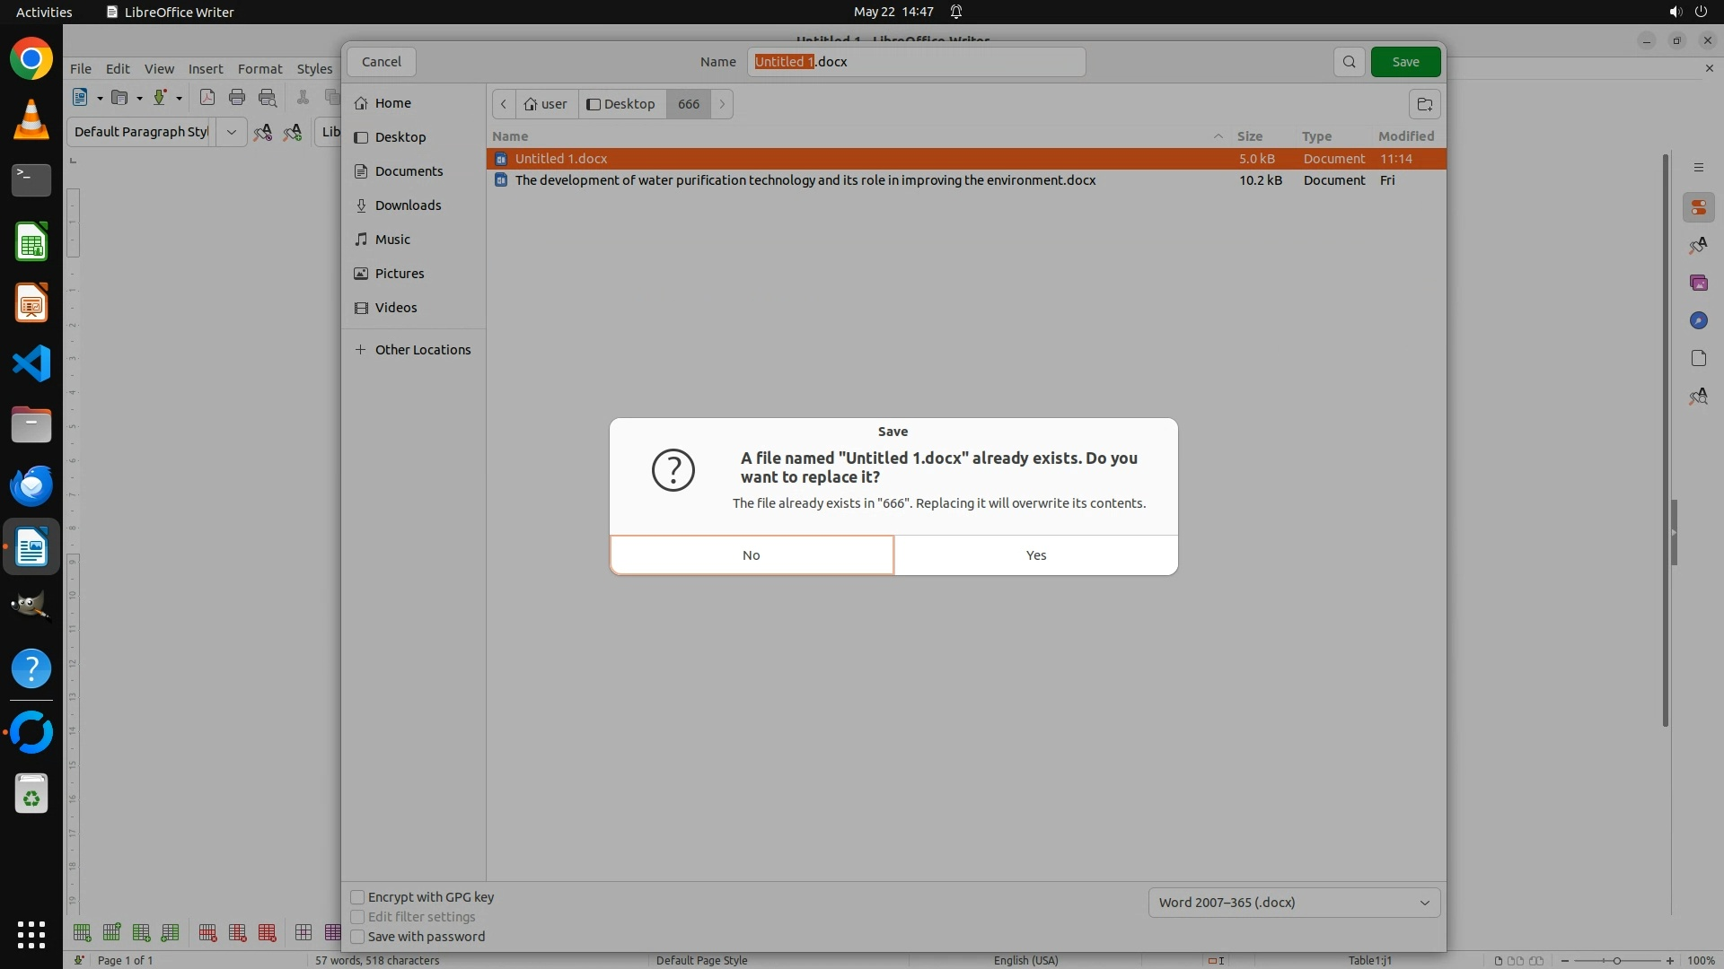Viewport: 1724px width, 969px height.
Task: Click the sidebar Properties panel icon
Action: 1698,208
